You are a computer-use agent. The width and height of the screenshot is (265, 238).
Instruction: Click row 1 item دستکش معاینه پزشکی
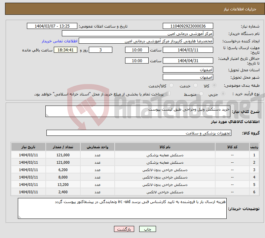tap(165, 155)
